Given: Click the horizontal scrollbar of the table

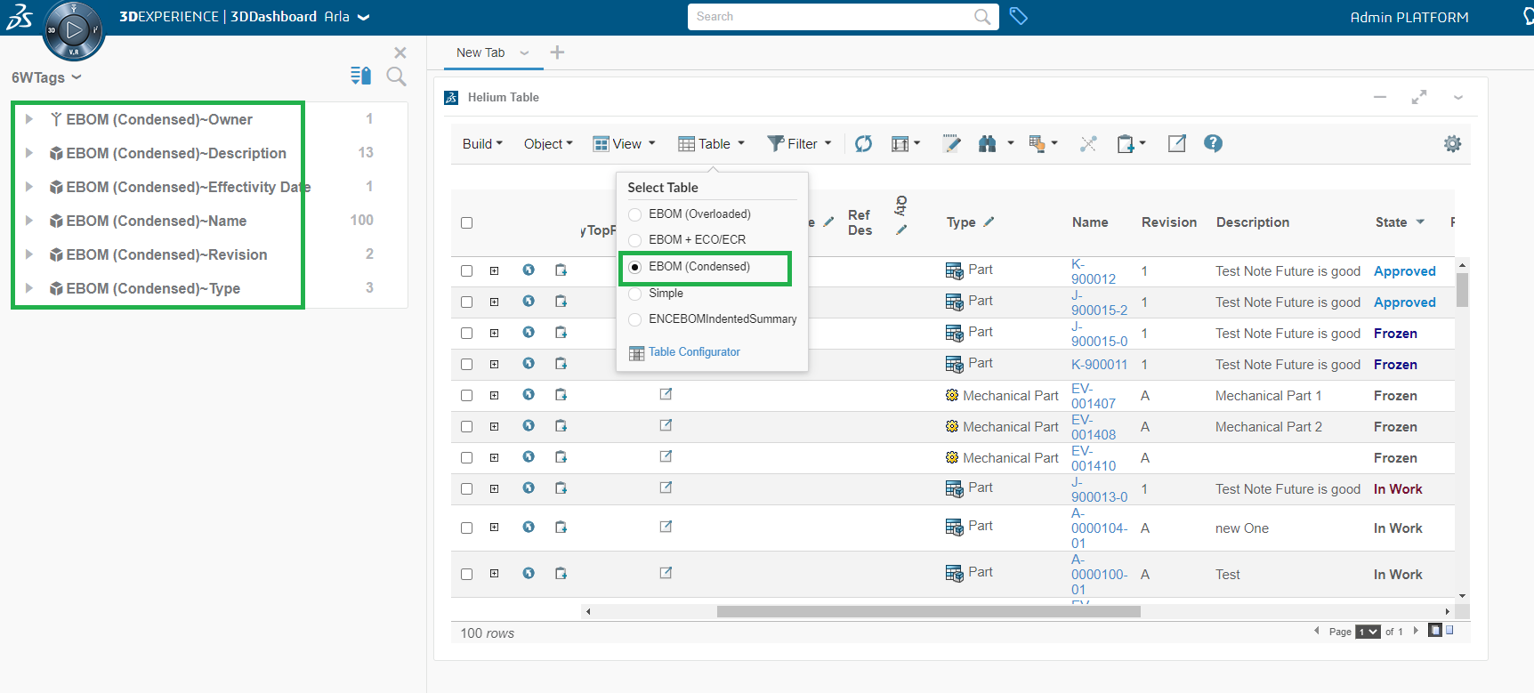Looking at the screenshot, I should pos(928,611).
